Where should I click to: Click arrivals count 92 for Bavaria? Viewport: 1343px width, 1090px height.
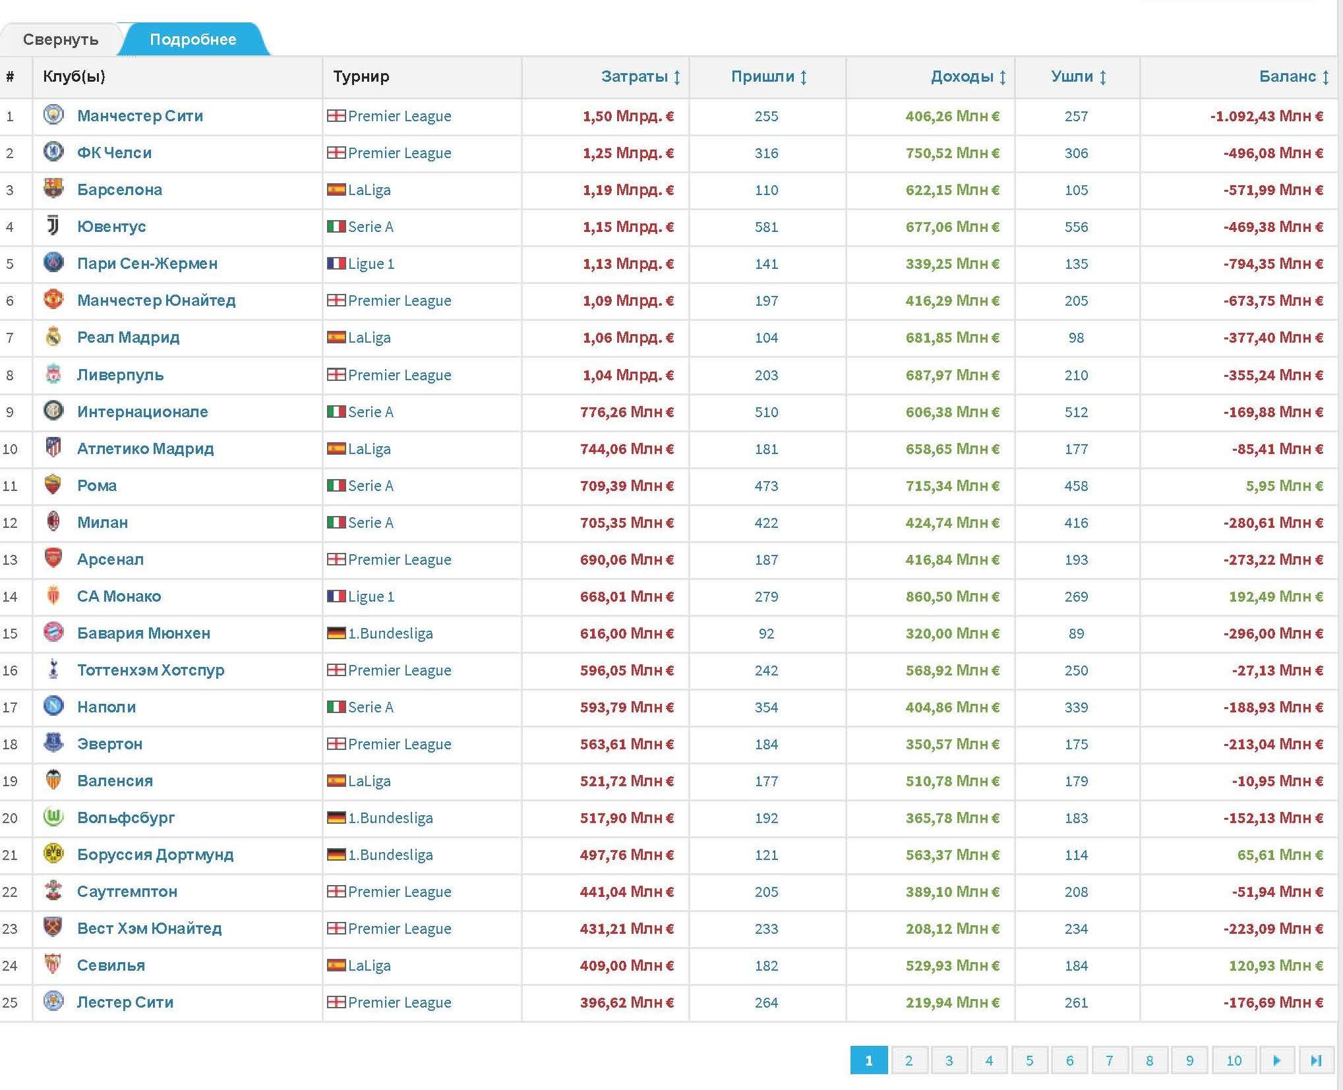point(766,633)
